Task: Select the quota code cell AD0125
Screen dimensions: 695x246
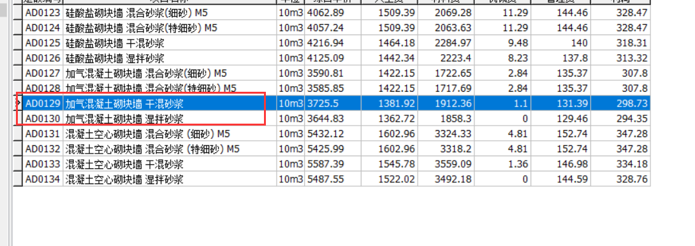Action: pos(43,43)
